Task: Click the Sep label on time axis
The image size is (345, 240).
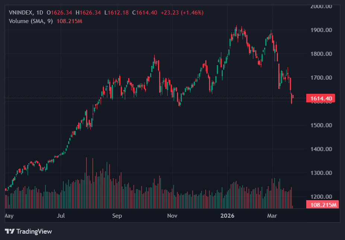Action: click(117, 215)
